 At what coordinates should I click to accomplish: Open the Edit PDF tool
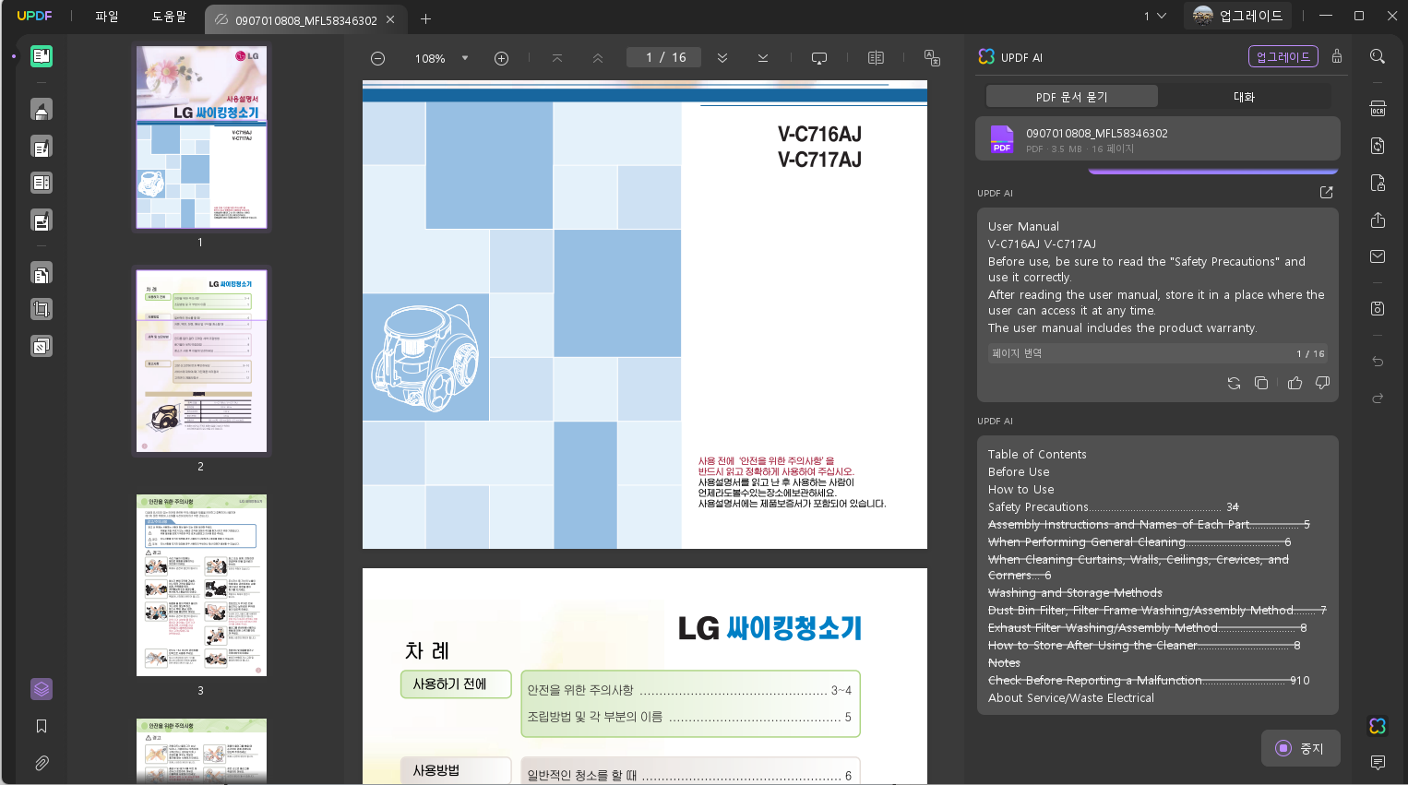(42, 147)
